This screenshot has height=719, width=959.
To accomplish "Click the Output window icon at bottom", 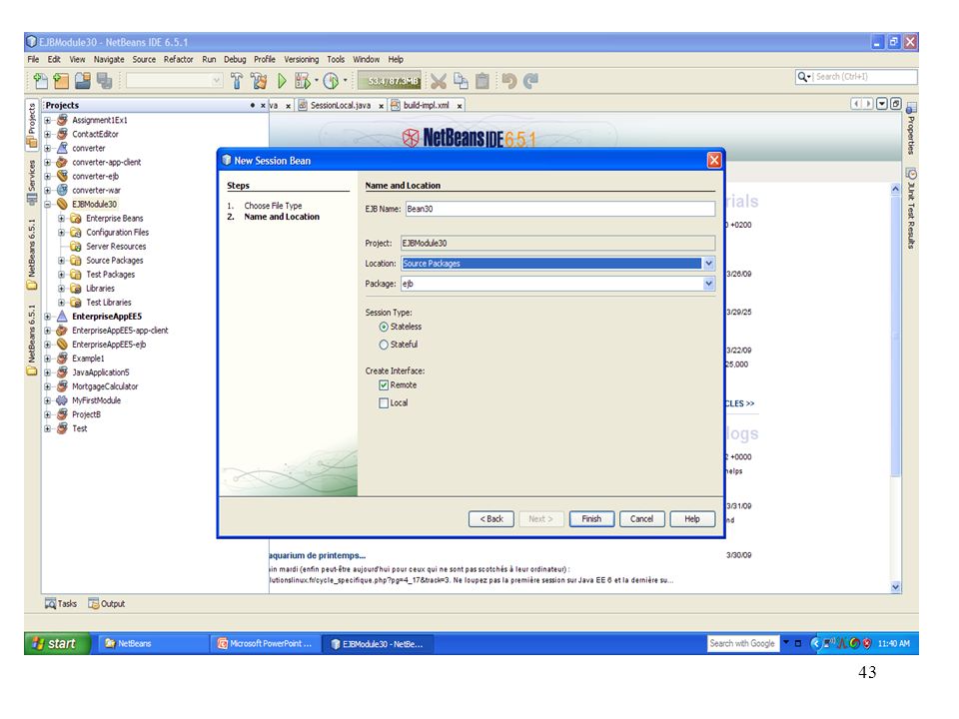I will tap(94, 603).
